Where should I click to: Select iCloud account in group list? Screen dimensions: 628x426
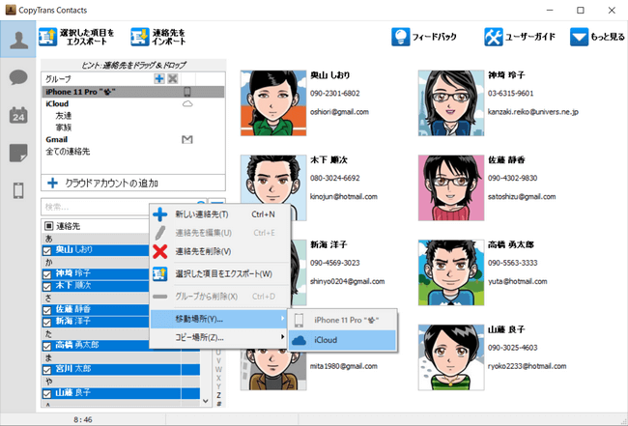133,103
